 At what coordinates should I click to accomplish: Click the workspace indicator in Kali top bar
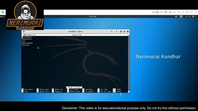[181, 16]
